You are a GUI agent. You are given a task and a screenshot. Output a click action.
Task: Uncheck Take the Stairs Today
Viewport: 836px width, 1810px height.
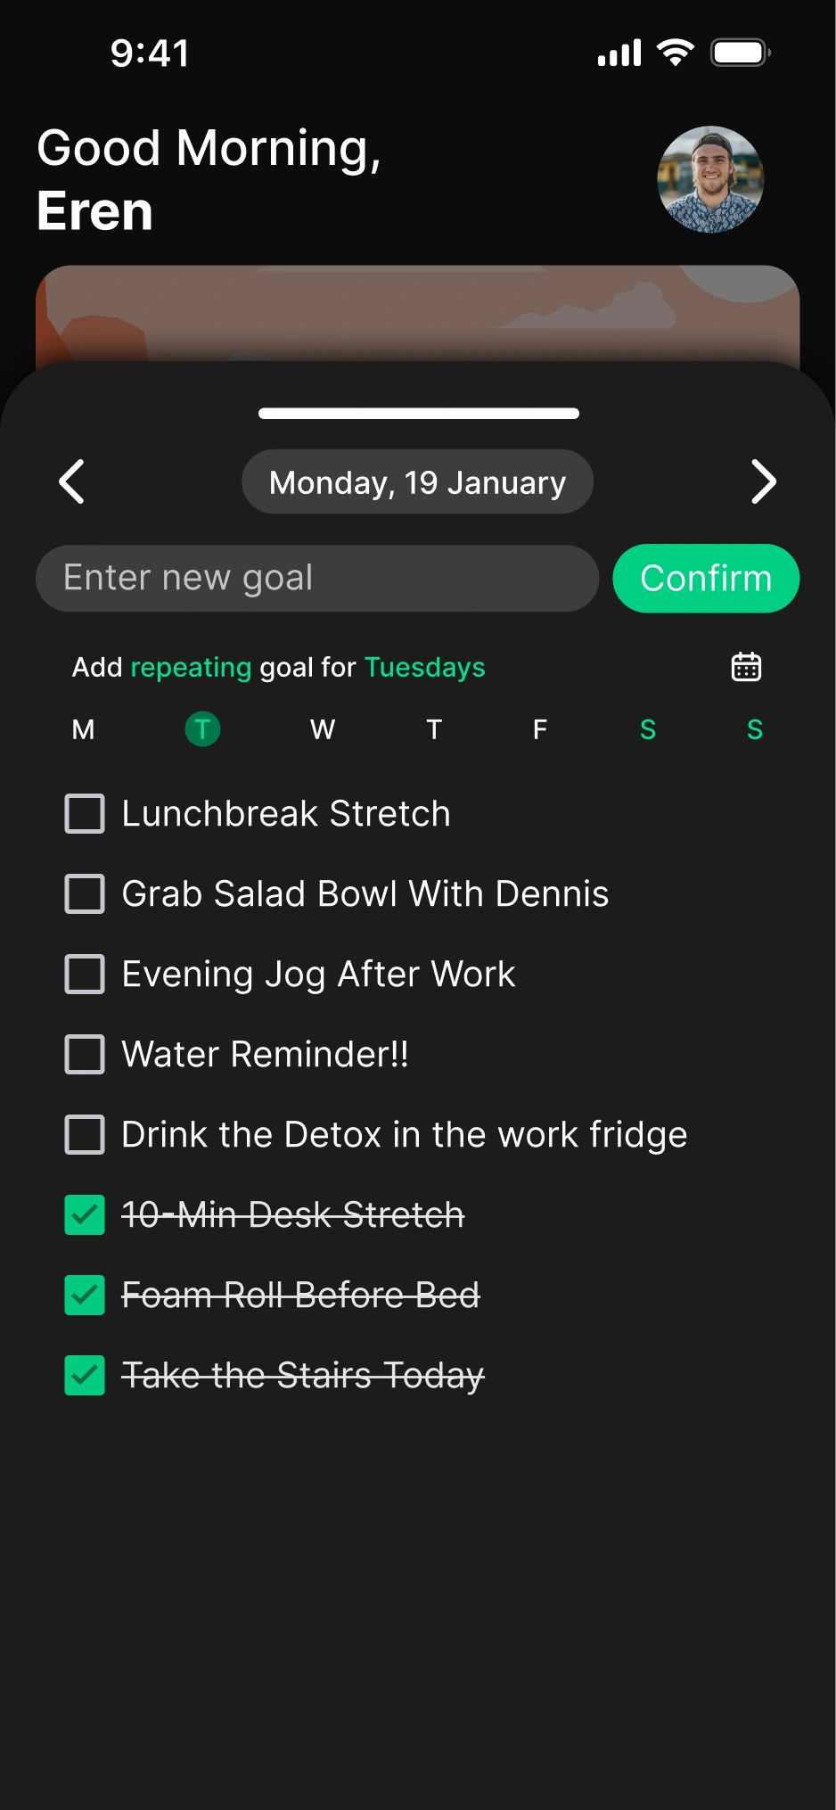(85, 1376)
